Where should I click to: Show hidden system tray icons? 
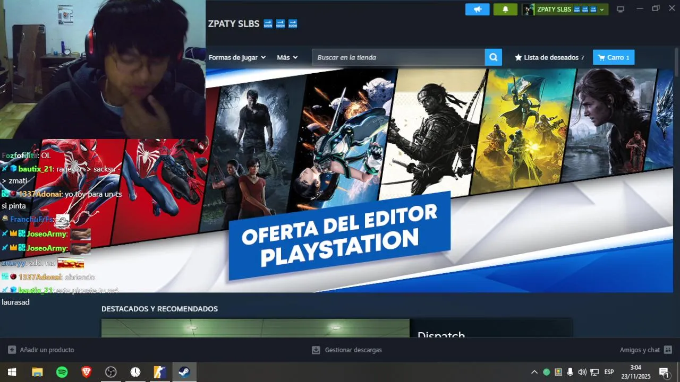pos(534,372)
